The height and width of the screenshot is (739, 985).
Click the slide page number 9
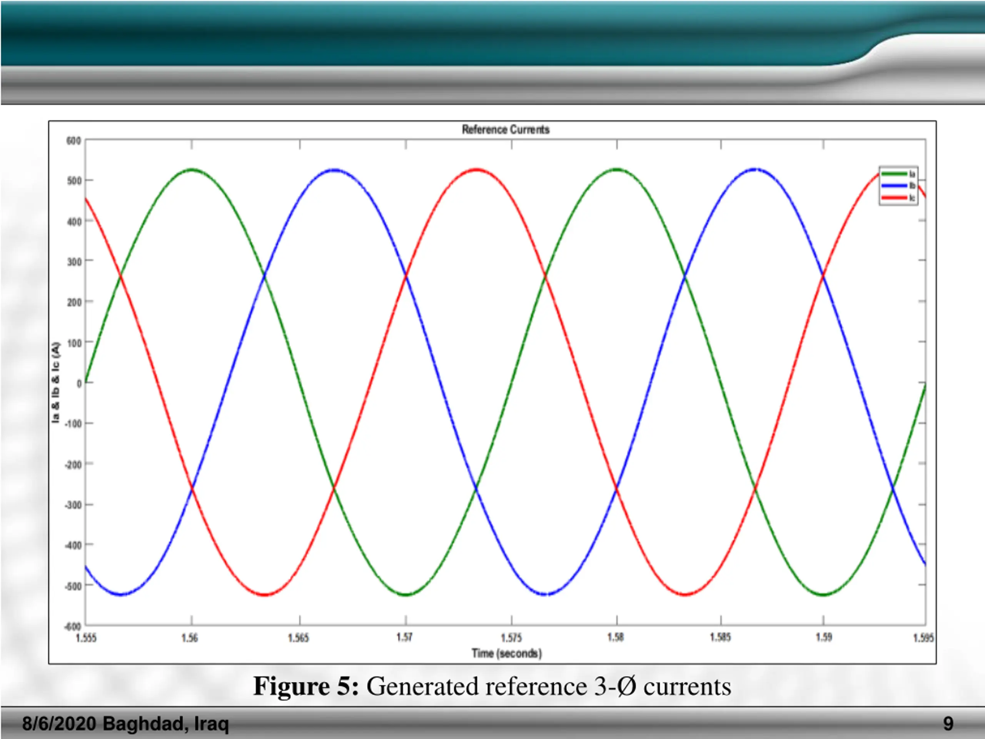948,723
